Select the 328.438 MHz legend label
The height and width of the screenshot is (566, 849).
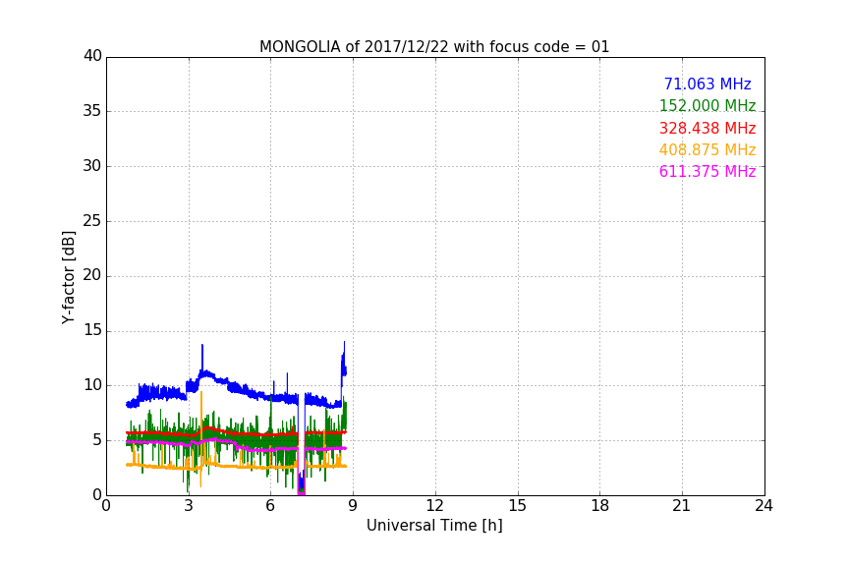[707, 129]
